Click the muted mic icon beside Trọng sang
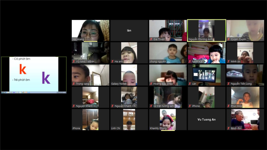Screen dimensions: 267x150 click(x=74, y=84)
